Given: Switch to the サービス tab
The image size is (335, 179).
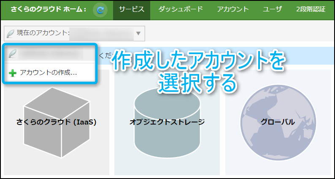Looking at the screenshot, I should [x=132, y=9].
